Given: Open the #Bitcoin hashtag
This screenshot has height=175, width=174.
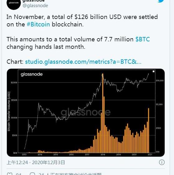Looking at the screenshot, I should (x=38, y=24).
